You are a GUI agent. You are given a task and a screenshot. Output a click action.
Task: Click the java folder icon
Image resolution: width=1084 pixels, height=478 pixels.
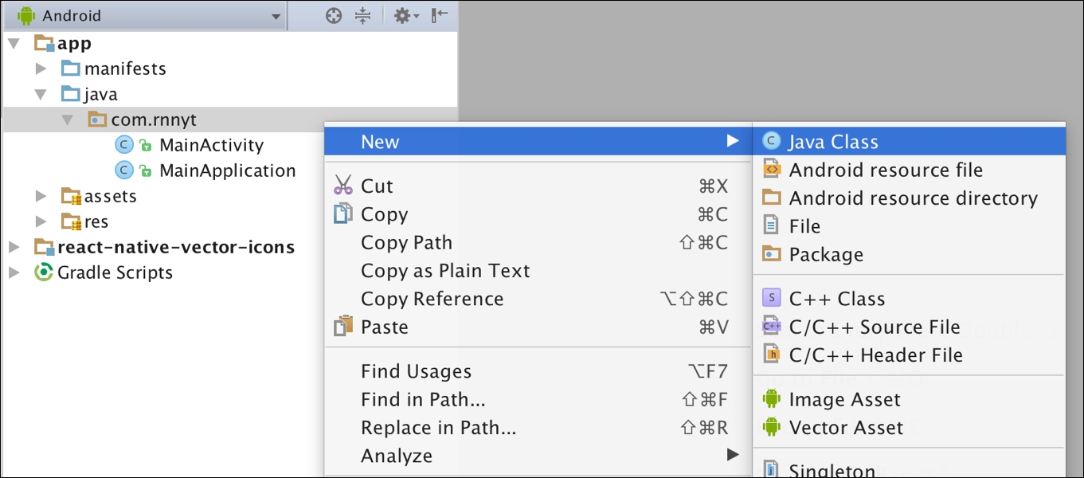click(x=72, y=94)
